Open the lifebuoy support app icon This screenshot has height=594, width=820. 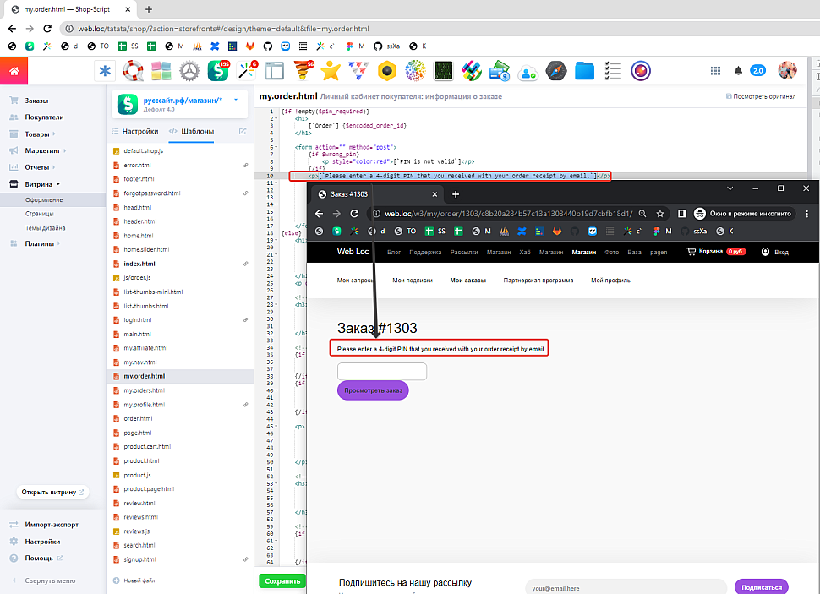tap(133, 71)
